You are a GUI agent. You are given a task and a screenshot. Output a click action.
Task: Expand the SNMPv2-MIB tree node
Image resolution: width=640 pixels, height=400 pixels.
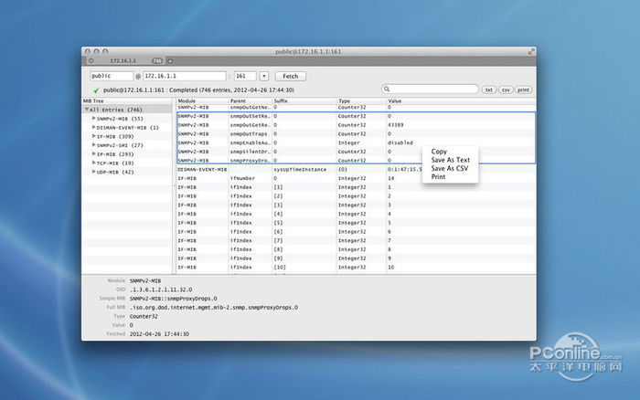pyautogui.click(x=93, y=119)
